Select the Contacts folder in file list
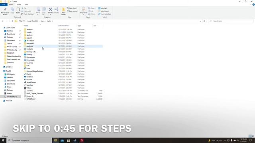Screen dimensions: 255x143 (x=29, y=49)
